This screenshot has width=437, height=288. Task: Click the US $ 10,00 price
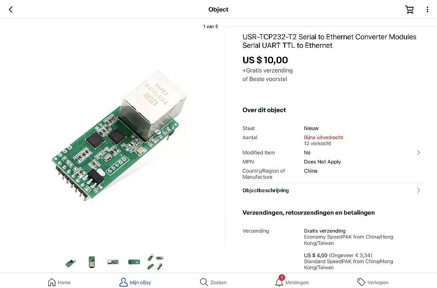(x=265, y=60)
